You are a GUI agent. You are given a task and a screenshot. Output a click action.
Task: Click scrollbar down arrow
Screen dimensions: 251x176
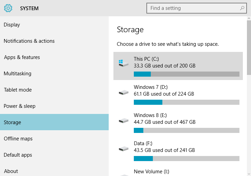pyautogui.click(x=249, y=174)
